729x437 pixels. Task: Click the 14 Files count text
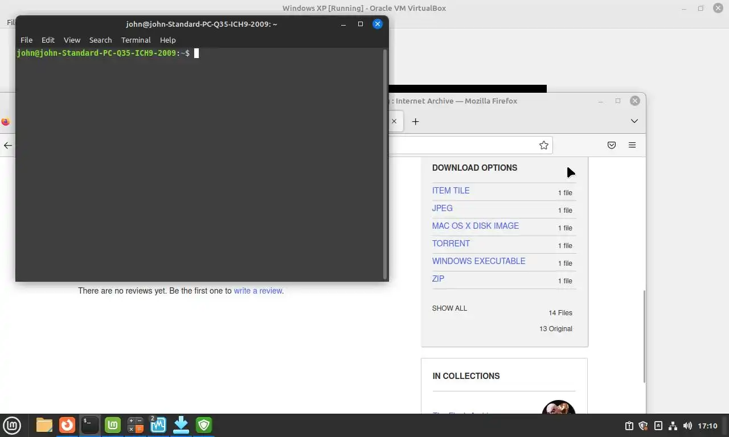[x=560, y=313]
